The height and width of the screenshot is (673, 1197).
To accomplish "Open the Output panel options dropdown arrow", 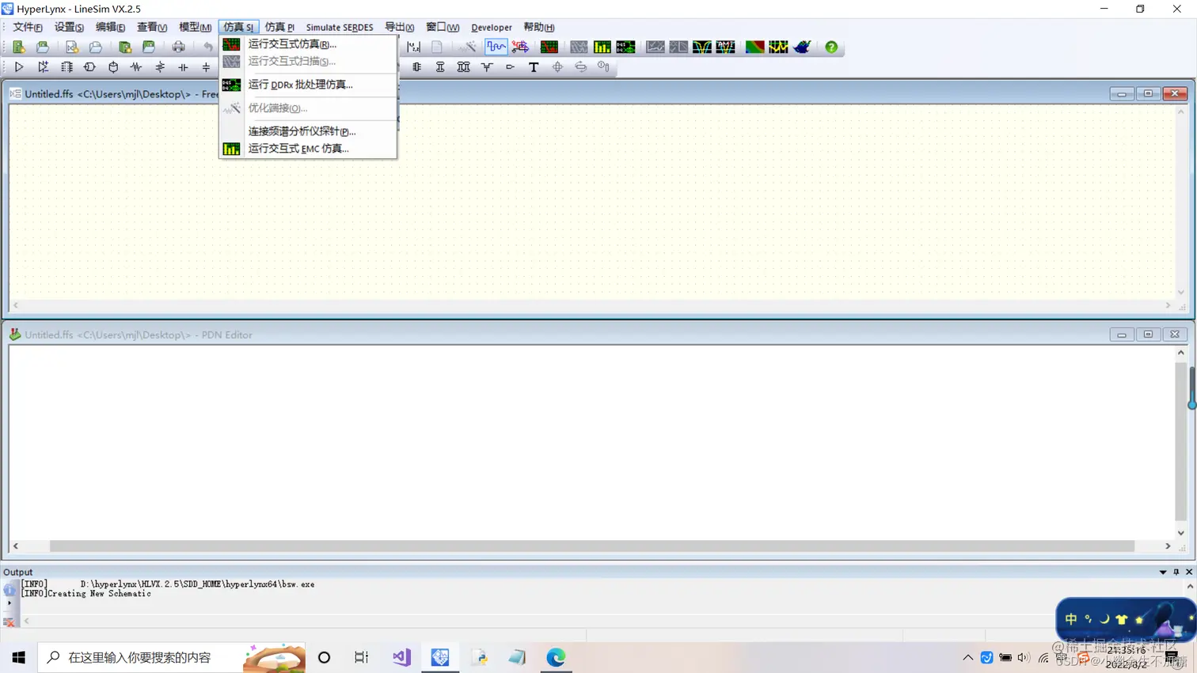I will tap(1163, 572).
